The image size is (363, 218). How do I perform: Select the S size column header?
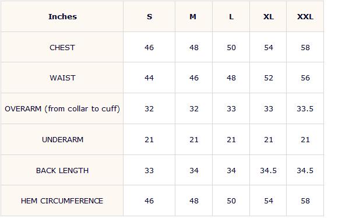[150, 17]
